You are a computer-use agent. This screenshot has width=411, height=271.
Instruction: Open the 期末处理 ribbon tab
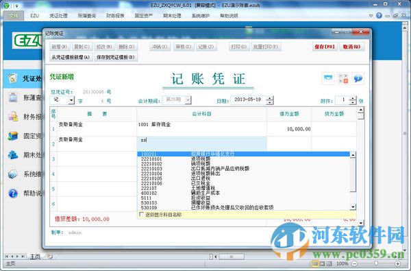(172, 16)
